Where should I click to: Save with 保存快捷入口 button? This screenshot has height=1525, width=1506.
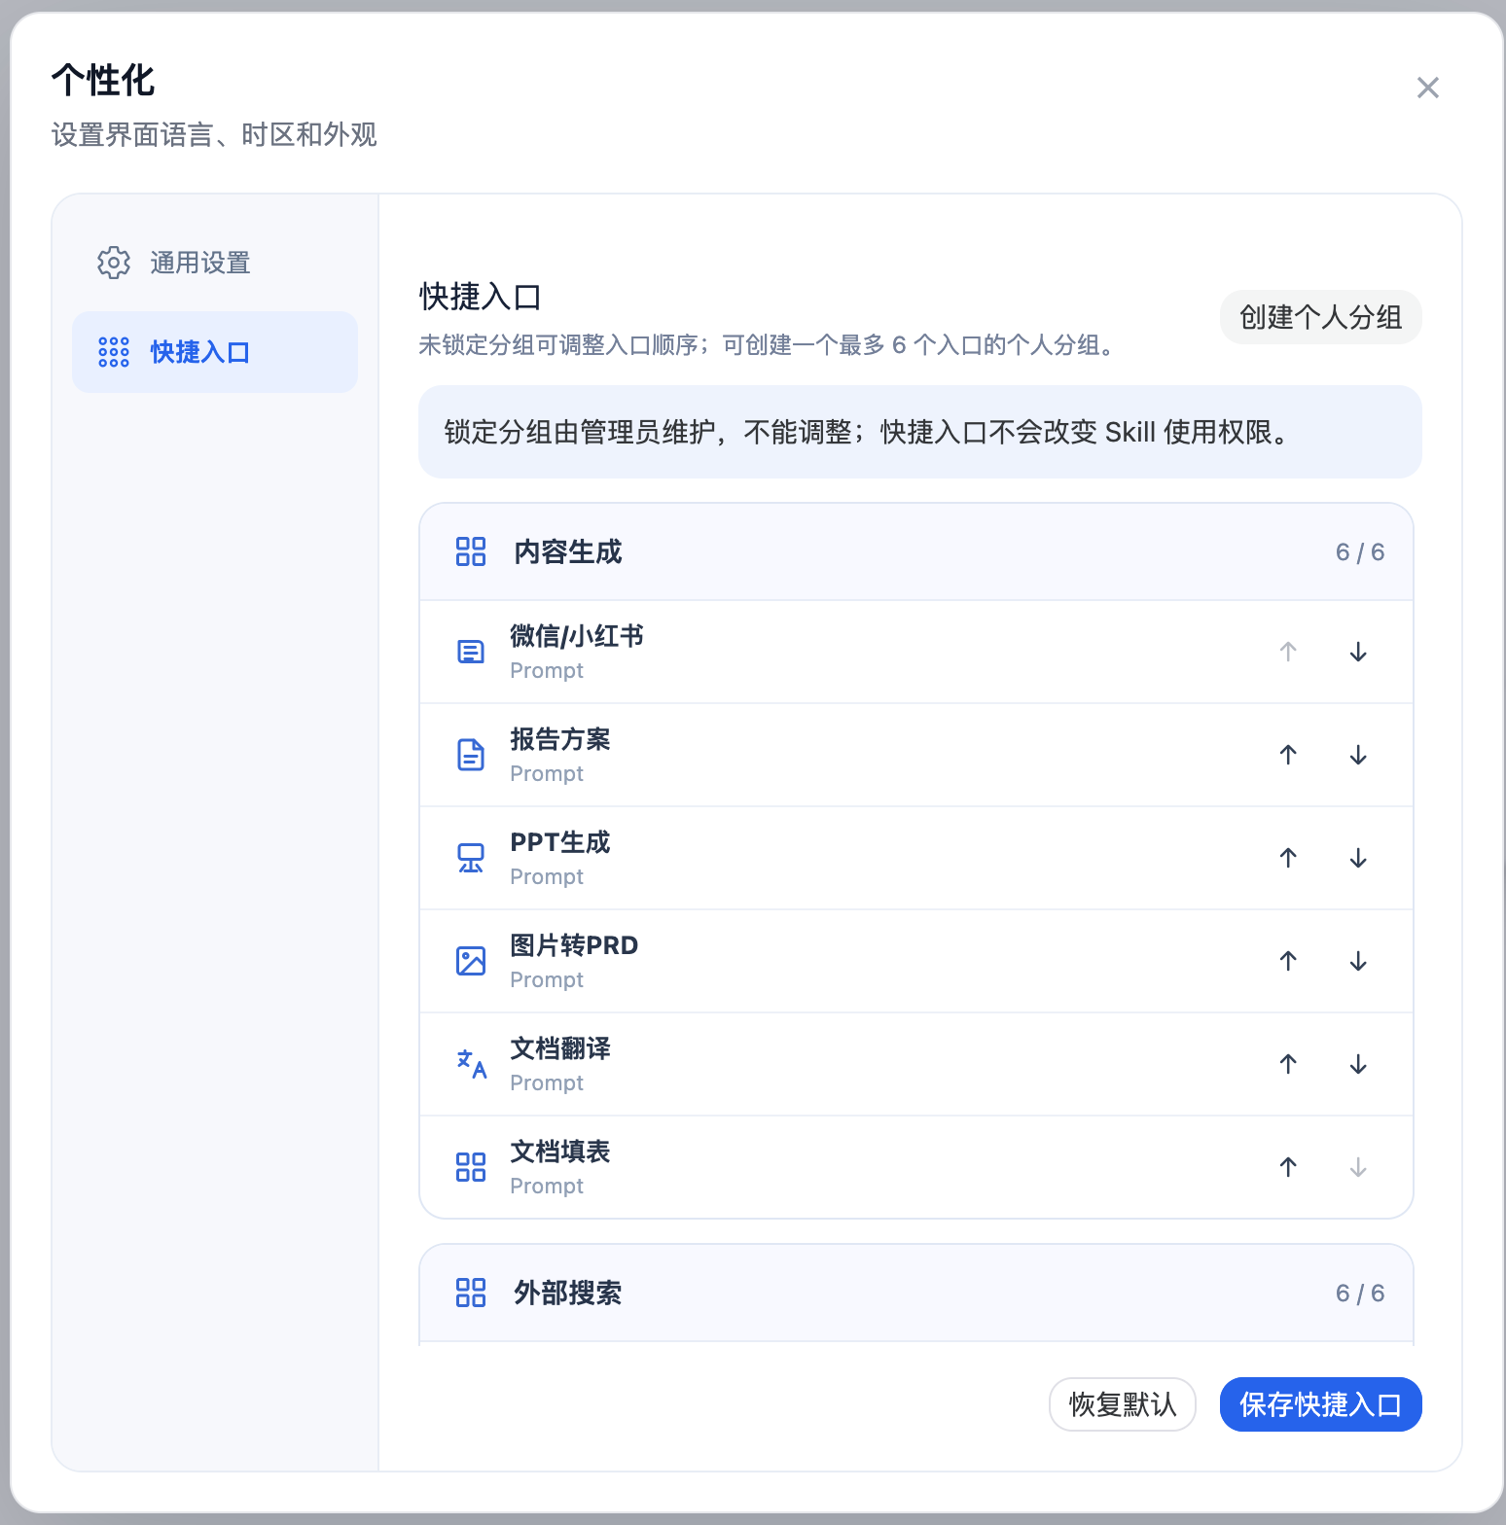(1321, 1404)
